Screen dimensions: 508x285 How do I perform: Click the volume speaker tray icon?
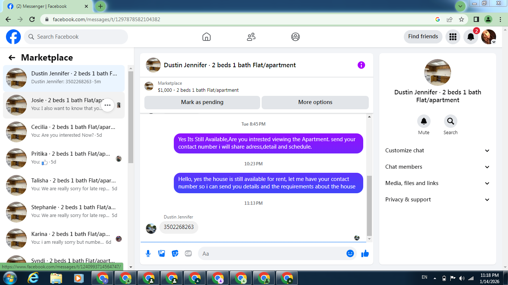[x=462, y=278]
